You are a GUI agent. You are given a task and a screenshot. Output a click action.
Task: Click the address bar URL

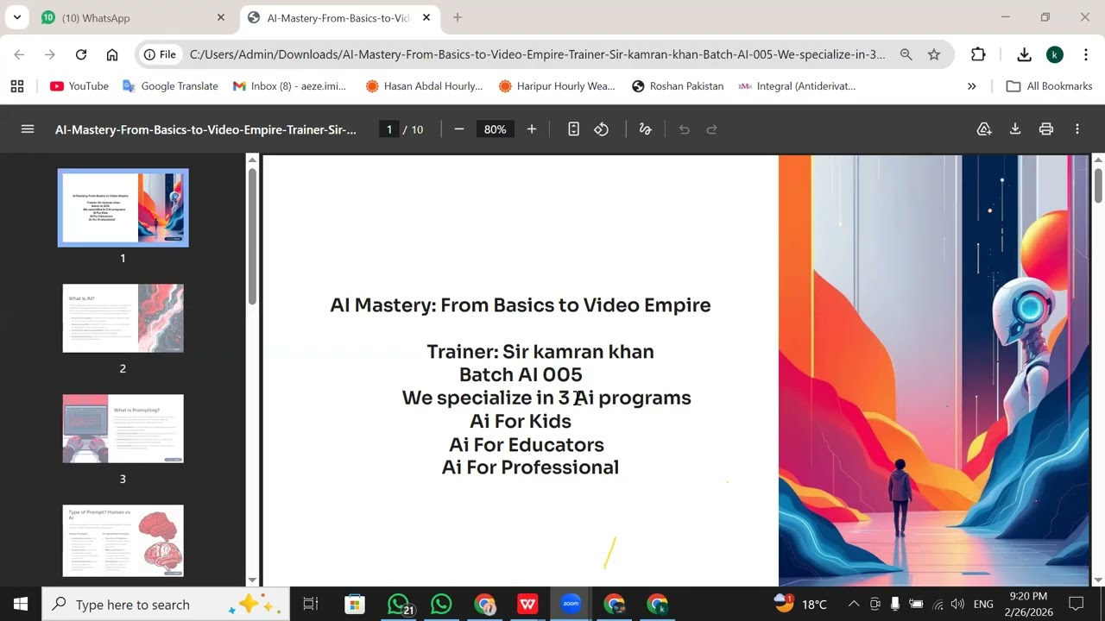pyautogui.click(x=537, y=54)
